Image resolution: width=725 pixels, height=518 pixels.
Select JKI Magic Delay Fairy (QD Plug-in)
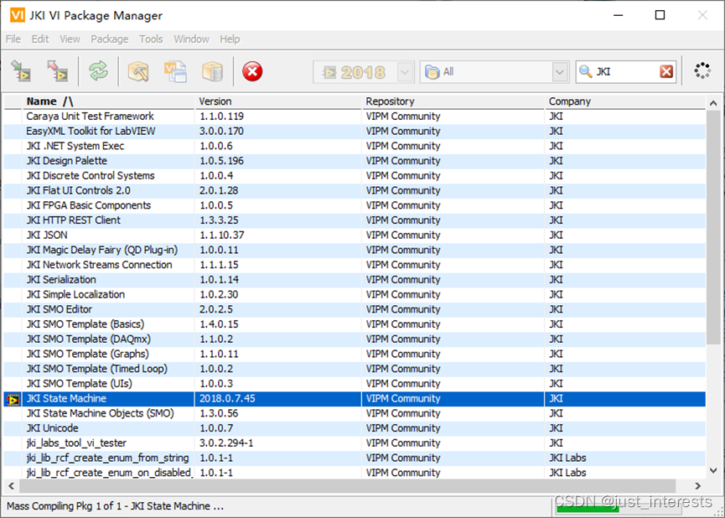tap(355, 250)
